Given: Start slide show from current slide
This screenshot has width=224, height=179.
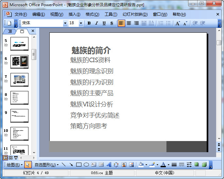Looking at the screenshot, I should (x=16, y=158).
